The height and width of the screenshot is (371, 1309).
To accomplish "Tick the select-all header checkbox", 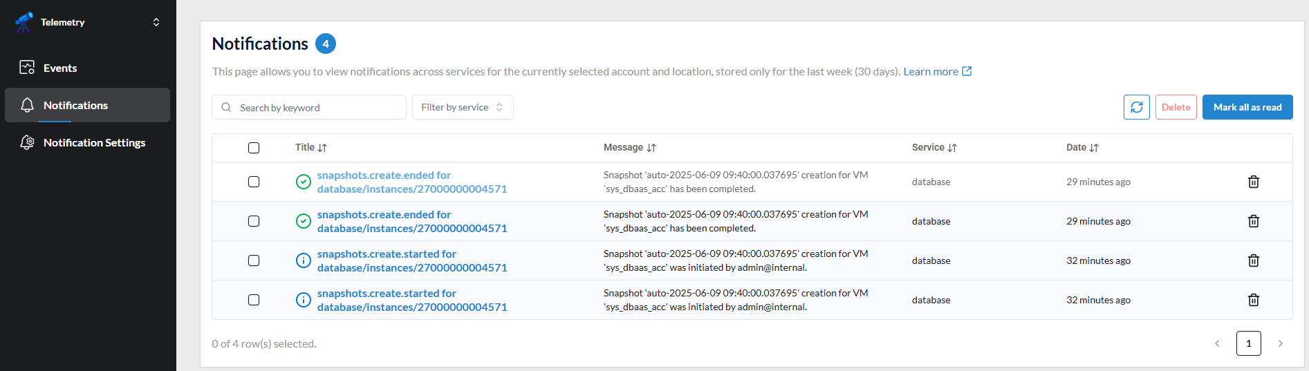I will (x=254, y=148).
